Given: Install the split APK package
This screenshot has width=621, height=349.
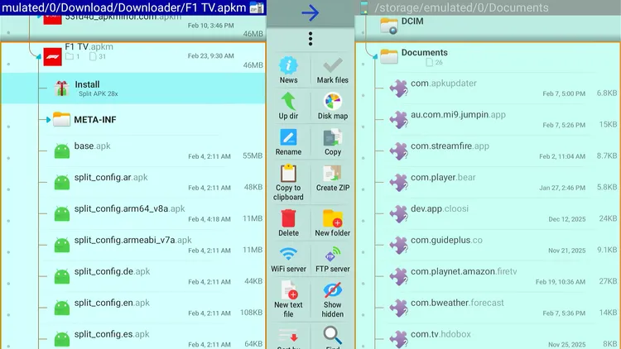Looking at the screenshot, I should coord(133,88).
